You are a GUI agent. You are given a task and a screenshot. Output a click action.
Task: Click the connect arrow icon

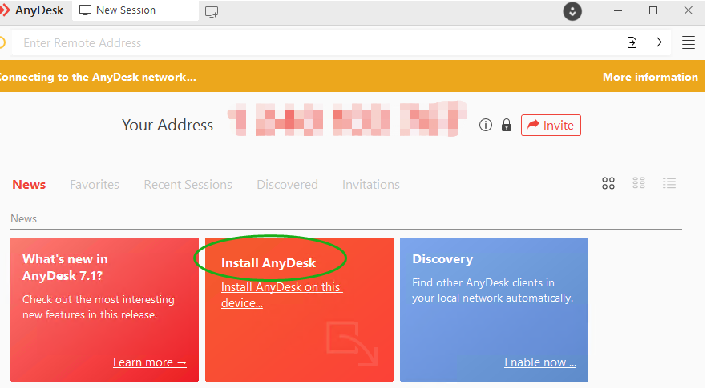656,42
